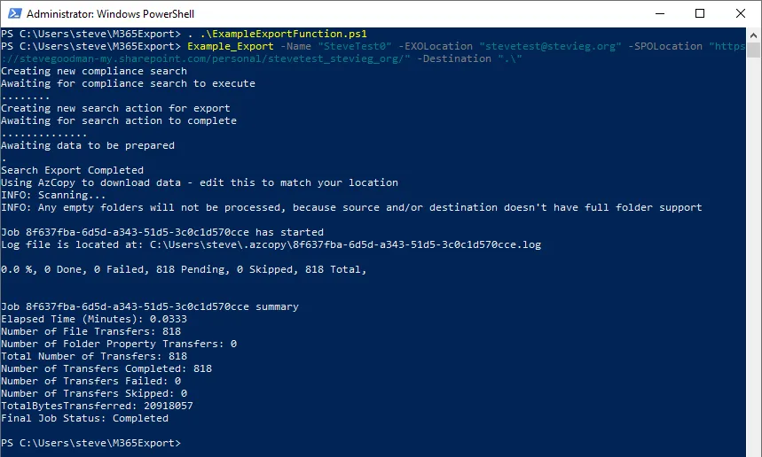
Task: Click the -Destination parameter text
Action: [x=454, y=58]
